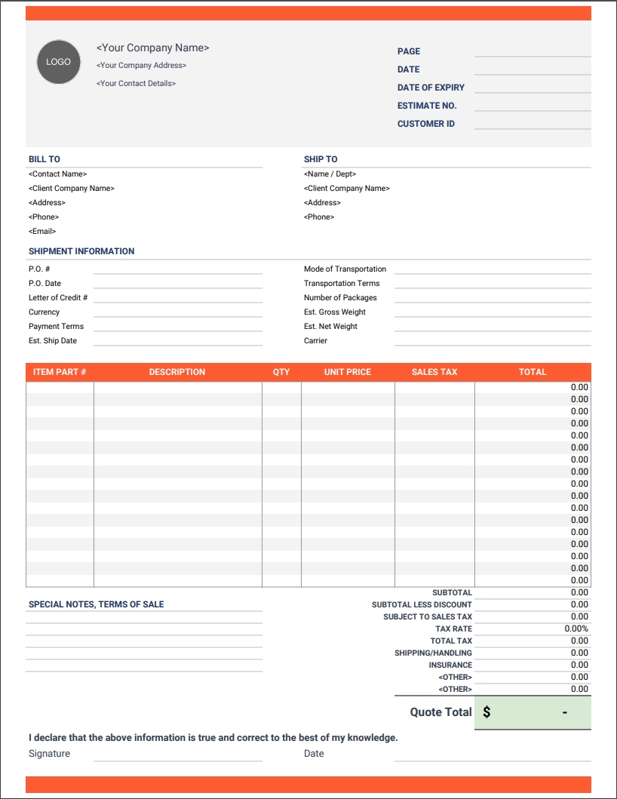
Task: Click the LOGO placeholder circle
Action: click(58, 62)
